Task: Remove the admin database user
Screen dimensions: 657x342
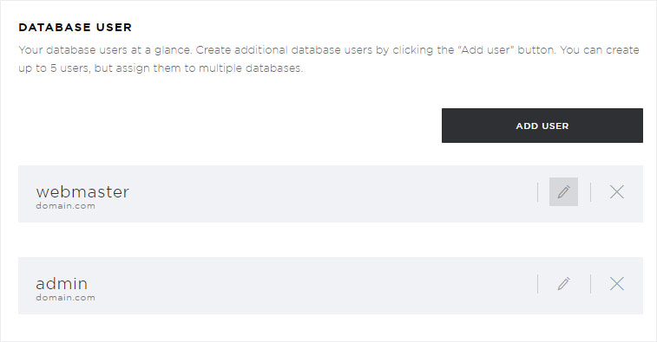Action: point(617,284)
